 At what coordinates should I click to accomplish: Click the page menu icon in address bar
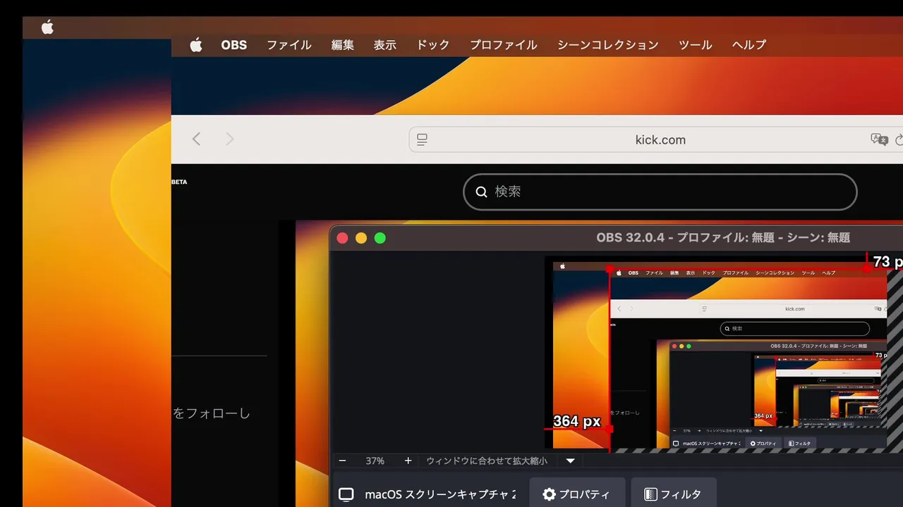click(x=422, y=139)
